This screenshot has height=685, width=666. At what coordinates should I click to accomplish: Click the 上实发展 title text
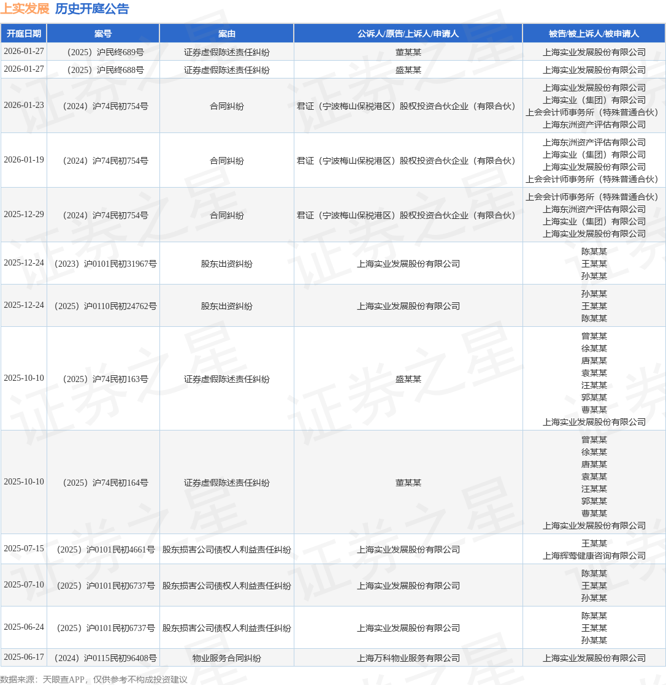click(25, 9)
